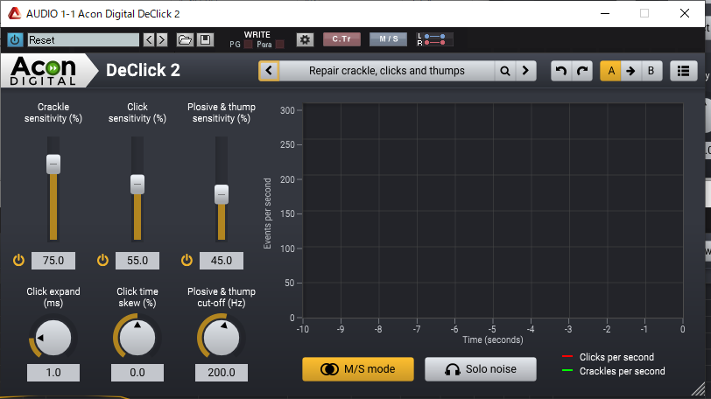Click the Click expand knob

53,338
